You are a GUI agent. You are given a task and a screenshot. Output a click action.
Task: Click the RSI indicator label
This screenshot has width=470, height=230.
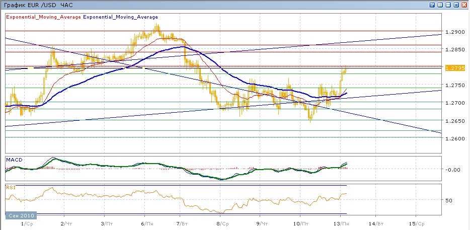pyautogui.click(x=11, y=187)
